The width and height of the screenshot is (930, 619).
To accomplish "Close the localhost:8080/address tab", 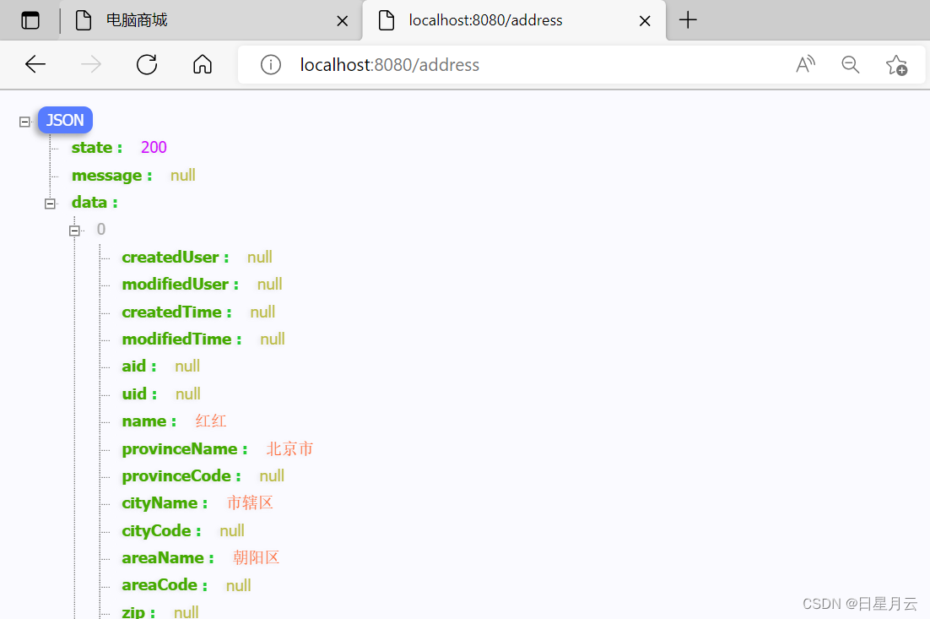I will 645,21.
